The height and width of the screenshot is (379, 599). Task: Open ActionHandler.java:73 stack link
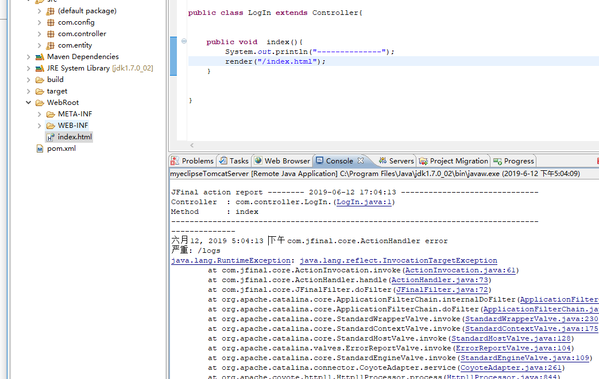[x=440, y=280]
